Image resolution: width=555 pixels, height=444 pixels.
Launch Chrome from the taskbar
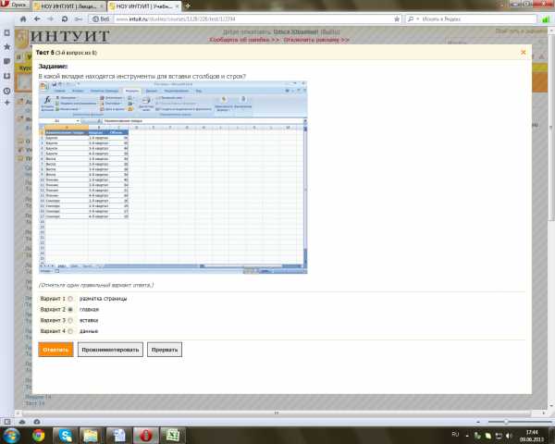tap(39, 435)
